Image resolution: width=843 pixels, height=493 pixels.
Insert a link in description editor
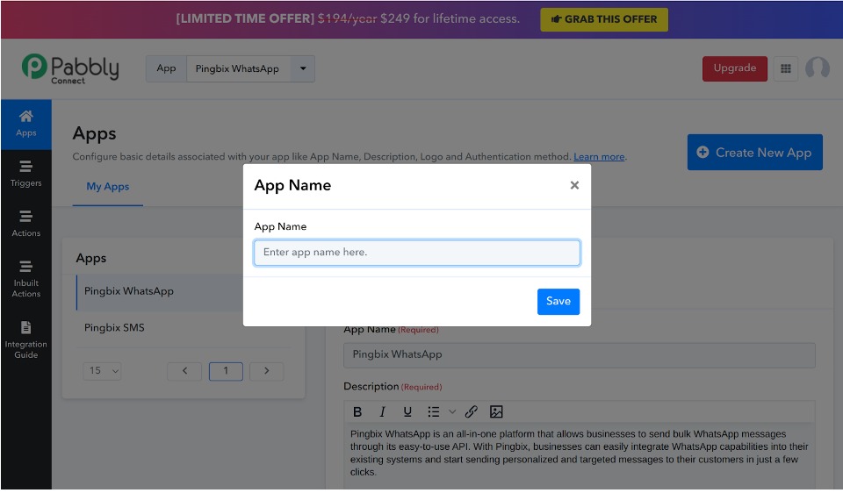[x=471, y=412]
